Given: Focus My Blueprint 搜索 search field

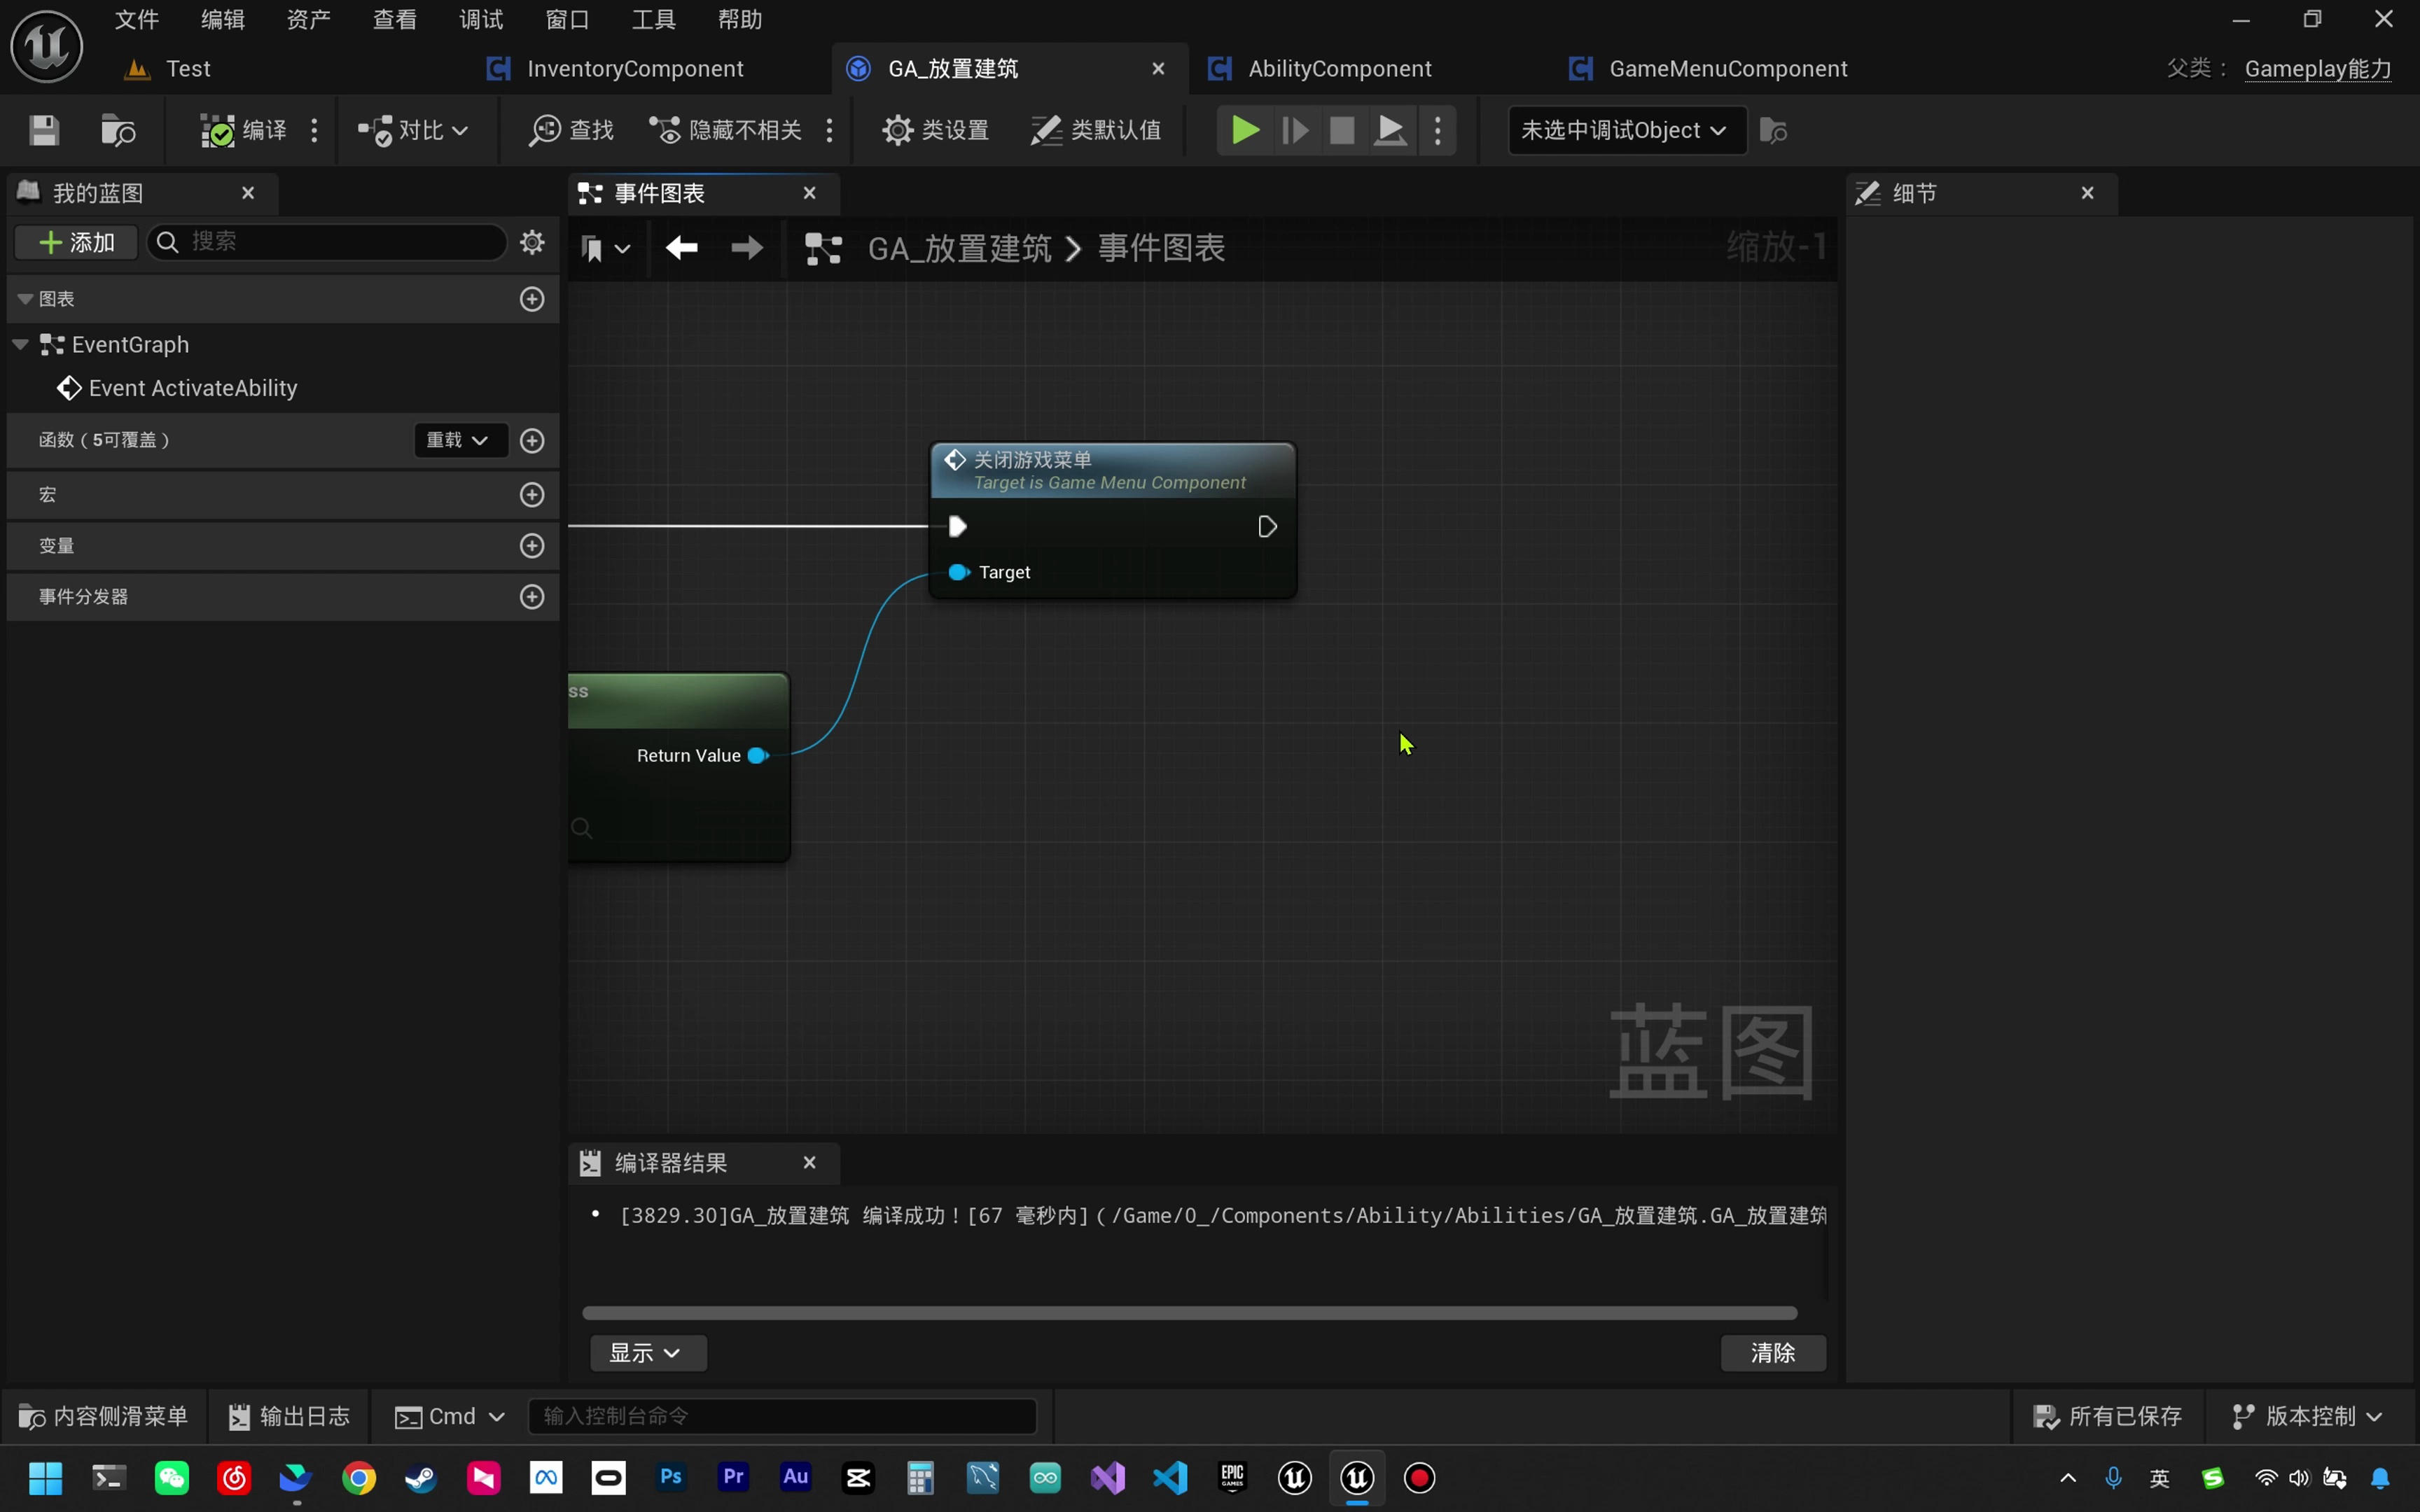Looking at the screenshot, I should tap(327, 242).
